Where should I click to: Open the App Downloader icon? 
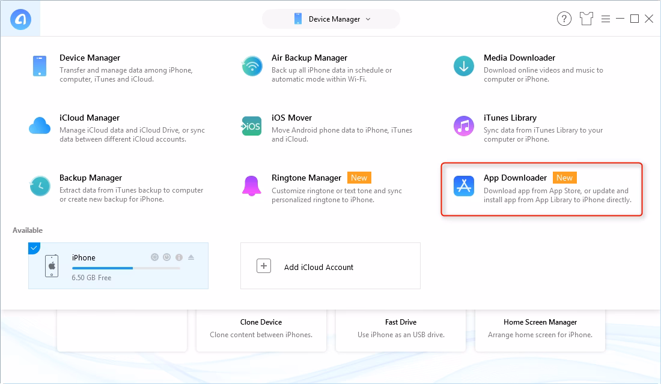click(463, 186)
